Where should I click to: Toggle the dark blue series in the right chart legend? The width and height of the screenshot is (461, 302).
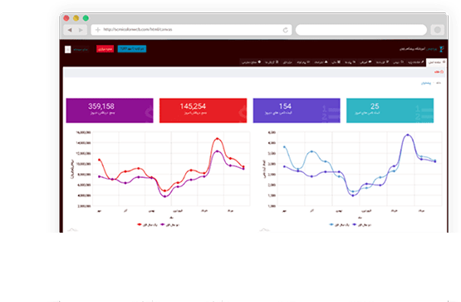coord(362,225)
